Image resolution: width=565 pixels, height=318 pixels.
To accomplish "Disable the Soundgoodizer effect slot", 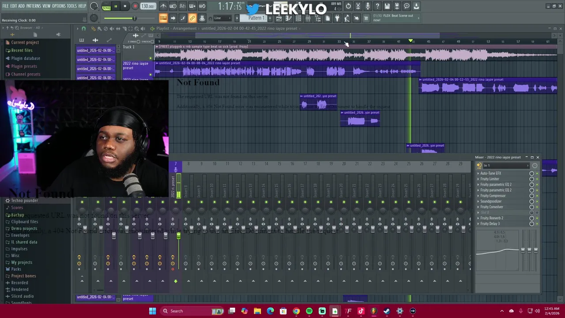I will pyautogui.click(x=537, y=201).
